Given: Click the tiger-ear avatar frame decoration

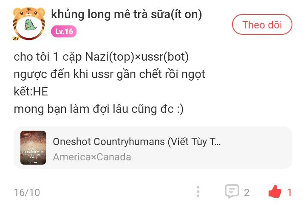Looking at the screenshot, I should pyautogui.click(x=29, y=12).
